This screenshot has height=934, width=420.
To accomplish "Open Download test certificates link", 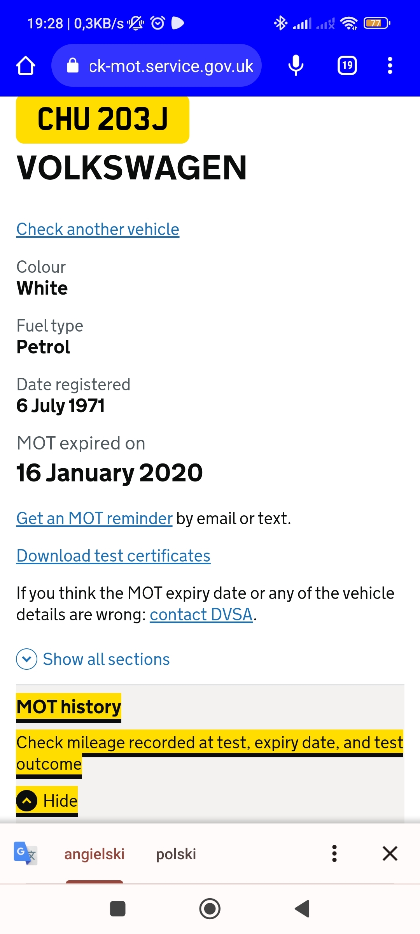I will pyautogui.click(x=113, y=556).
